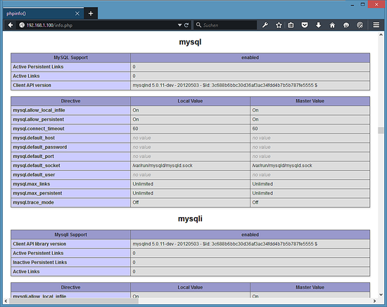The image size is (387, 307).
Task: Click the search magnifier icon
Action: point(198,25)
